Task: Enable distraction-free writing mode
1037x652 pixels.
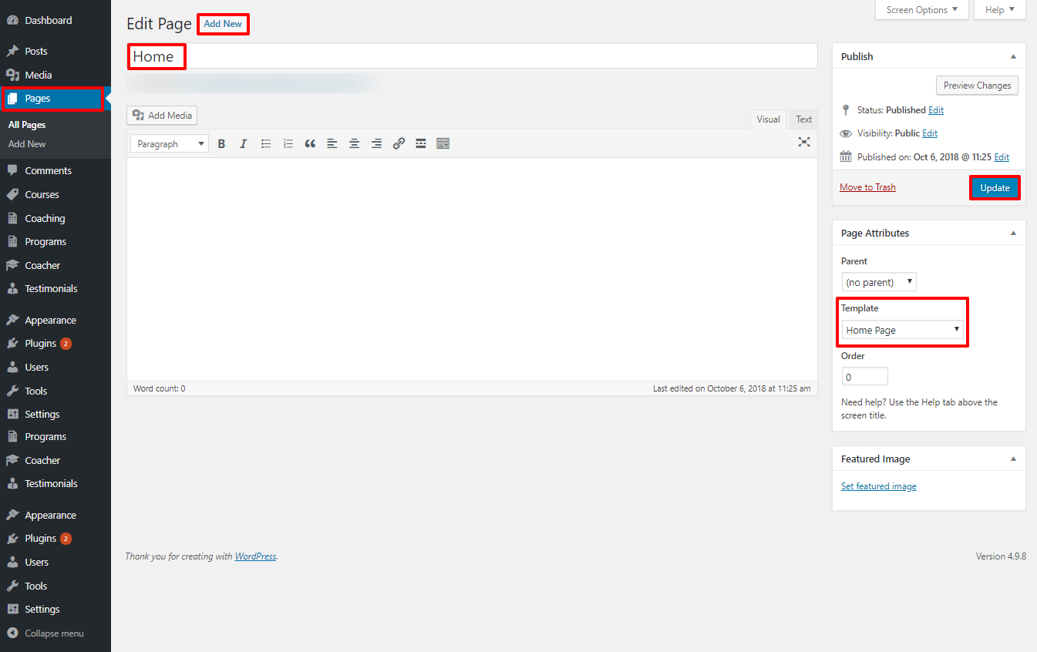Action: coord(804,142)
